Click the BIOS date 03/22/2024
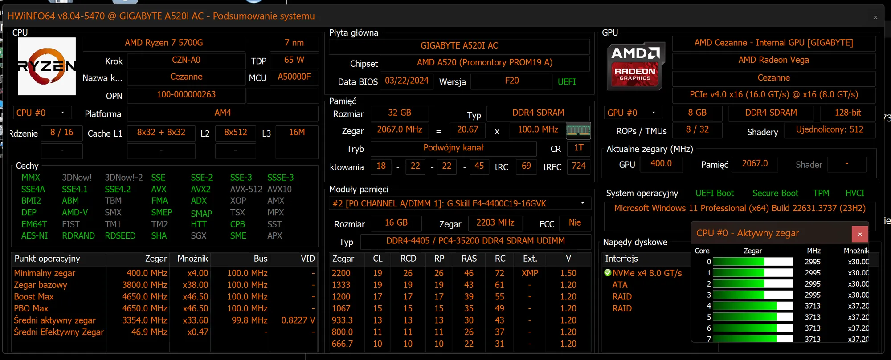 (407, 81)
